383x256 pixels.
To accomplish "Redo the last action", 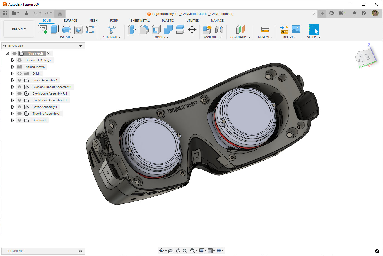I will (x=47, y=13).
